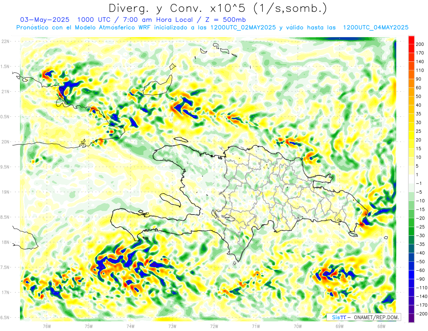Click the topmost red swatch of the colorbar
Viewport: 428px width, 331px height.
pos(411,40)
